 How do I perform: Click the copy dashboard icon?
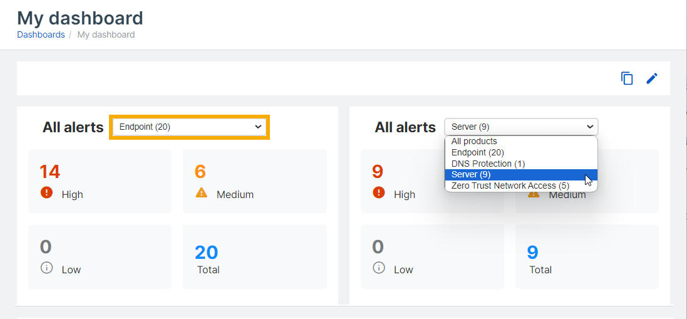click(627, 78)
